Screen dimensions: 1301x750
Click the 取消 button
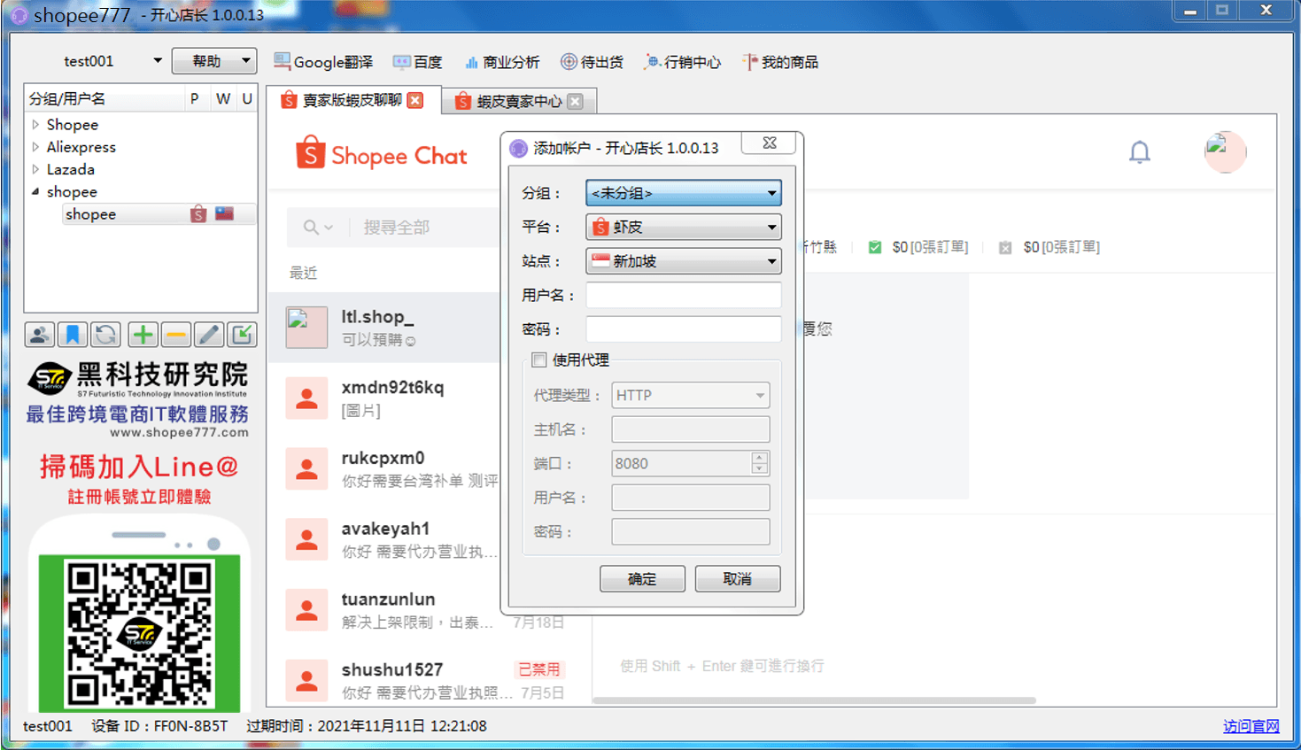(737, 578)
